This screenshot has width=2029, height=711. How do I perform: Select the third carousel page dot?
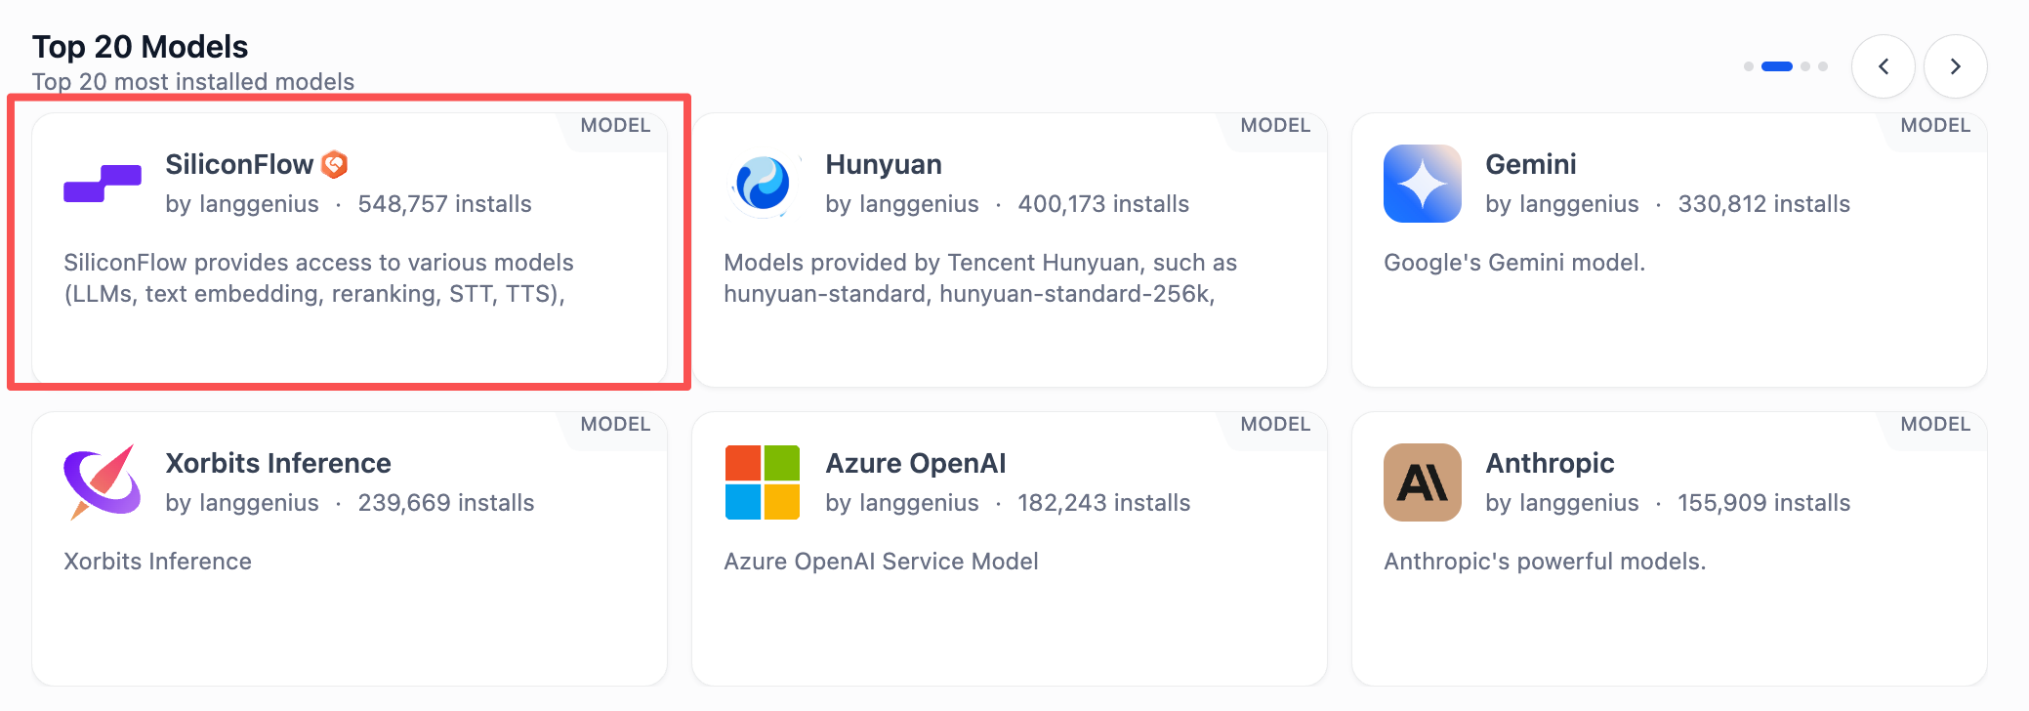point(1805,66)
